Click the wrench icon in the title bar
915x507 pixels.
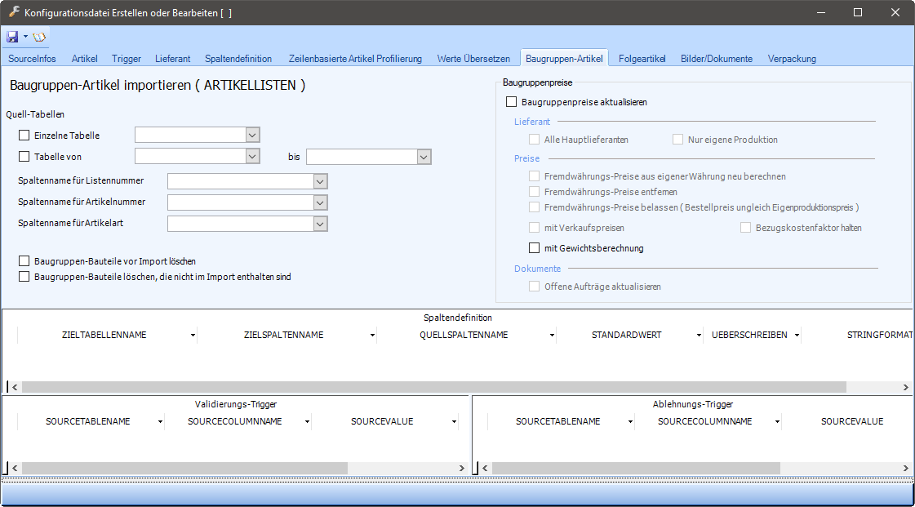(13, 12)
